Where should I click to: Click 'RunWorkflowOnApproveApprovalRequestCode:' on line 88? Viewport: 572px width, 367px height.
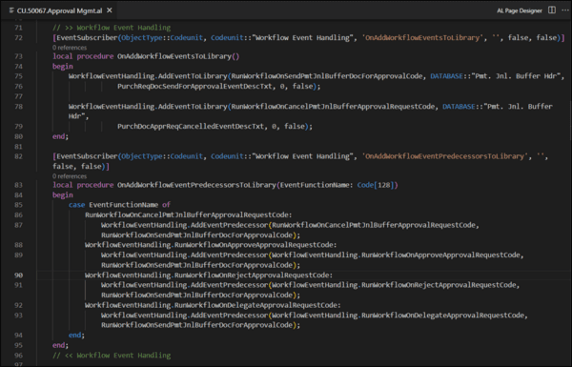coord(255,245)
